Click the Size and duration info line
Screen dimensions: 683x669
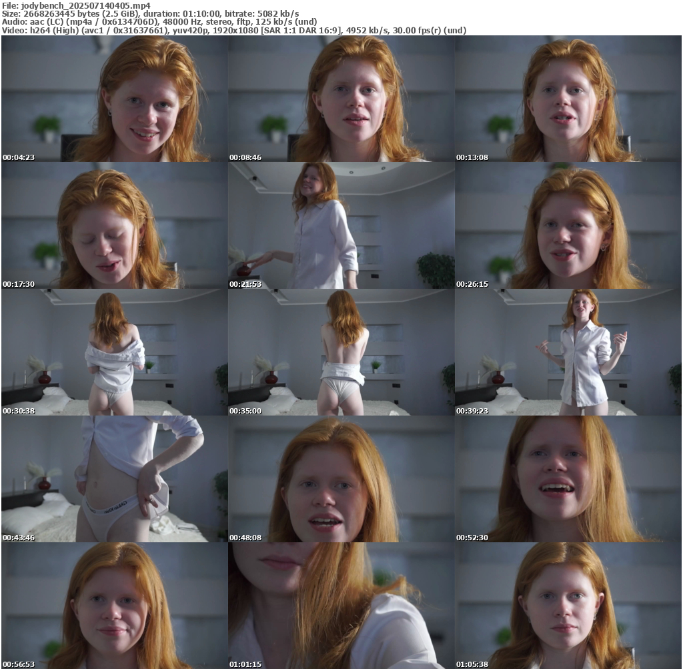pyautogui.click(x=150, y=13)
